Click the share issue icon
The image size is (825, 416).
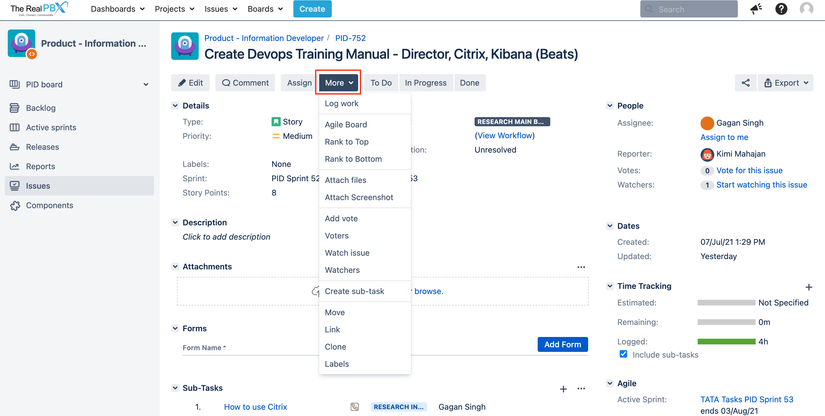746,83
